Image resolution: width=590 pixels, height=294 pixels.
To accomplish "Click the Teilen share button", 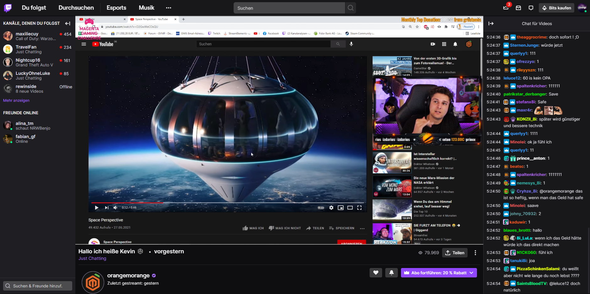I will tap(455, 253).
